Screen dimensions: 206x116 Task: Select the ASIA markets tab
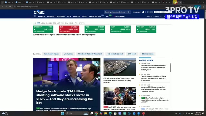pyautogui.click(x=43, y=23)
